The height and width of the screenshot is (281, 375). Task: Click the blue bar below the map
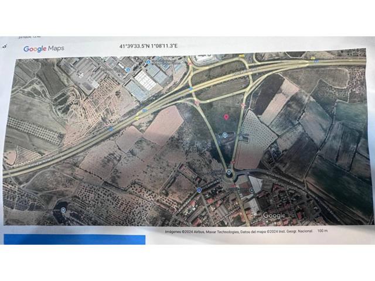click(74, 239)
